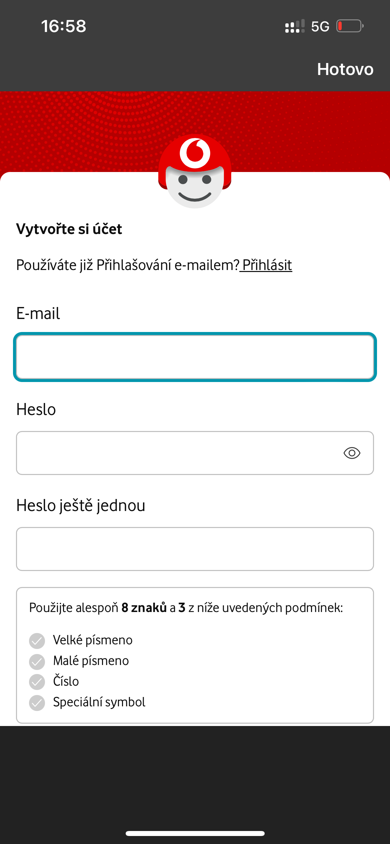390x844 pixels.
Task: Tap Hotovo to dismiss the keyboard
Action: tap(345, 69)
